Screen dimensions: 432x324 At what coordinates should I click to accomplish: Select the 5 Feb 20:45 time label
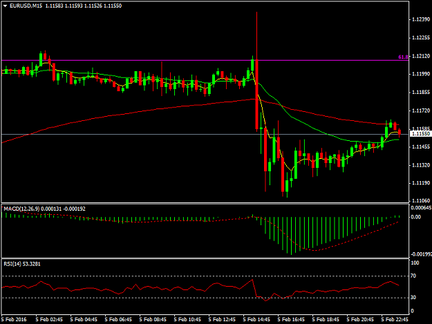click(x=360, y=320)
